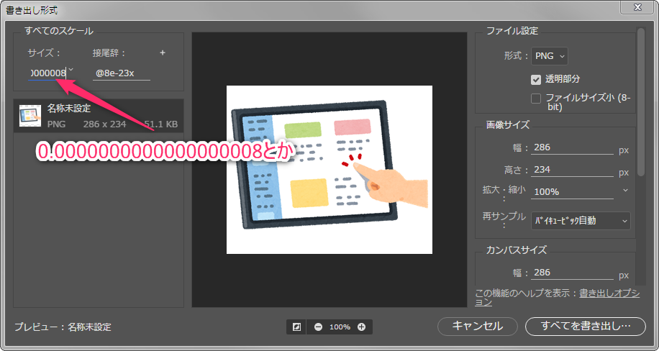Open the 拡大・縮小 100% dropdown
This screenshot has width=659, height=351.
[x=624, y=191]
